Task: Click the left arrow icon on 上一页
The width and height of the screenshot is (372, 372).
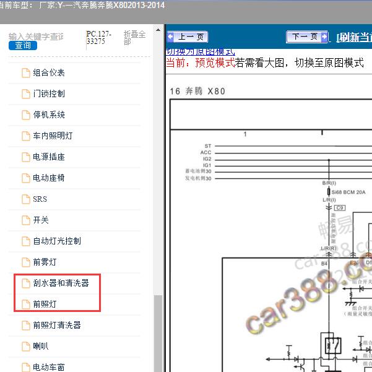Action: pos(171,37)
